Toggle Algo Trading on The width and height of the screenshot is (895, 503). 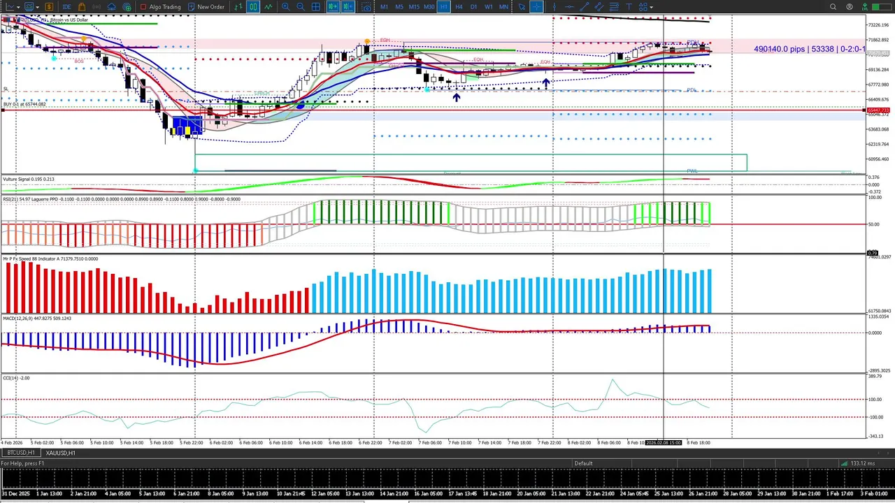(x=160, y=7)
